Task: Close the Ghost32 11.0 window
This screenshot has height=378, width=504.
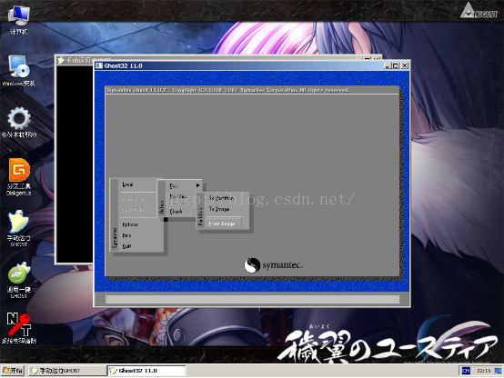Action: [405, 65]
